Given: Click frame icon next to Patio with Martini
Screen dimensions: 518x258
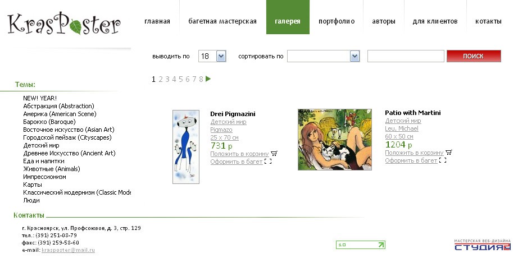Looking at the screenshot, I should (x=443, y=160).
